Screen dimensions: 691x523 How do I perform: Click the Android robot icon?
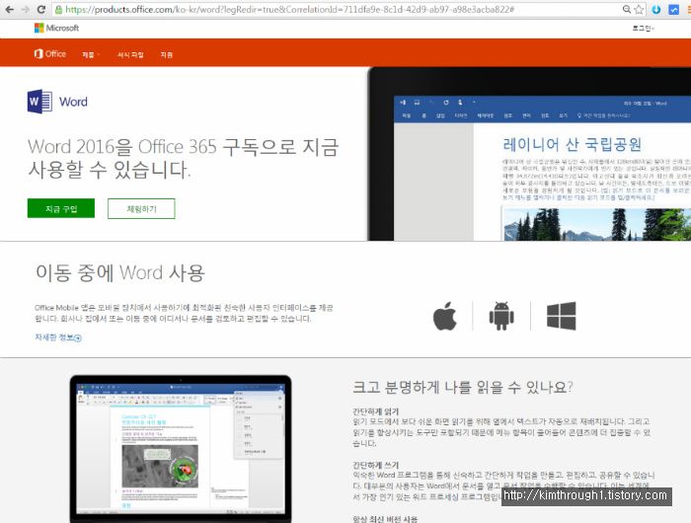[501, 316]
